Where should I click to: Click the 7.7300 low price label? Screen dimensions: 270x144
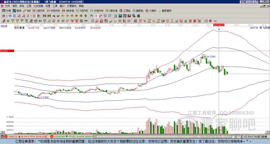[45, 97]
